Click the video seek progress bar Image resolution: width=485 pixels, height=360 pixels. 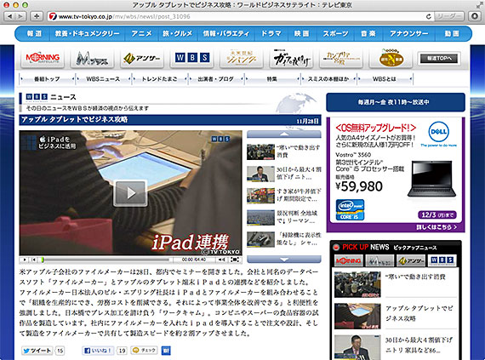106,260
